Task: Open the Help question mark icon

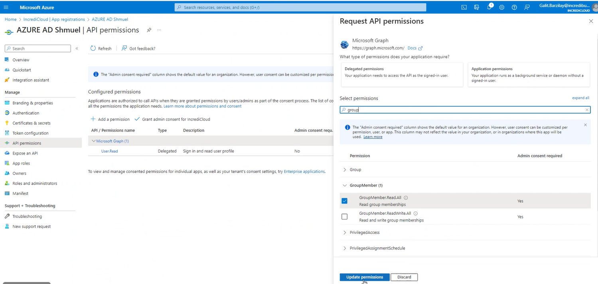Action: pyautogui.click(x=514, y=7)
